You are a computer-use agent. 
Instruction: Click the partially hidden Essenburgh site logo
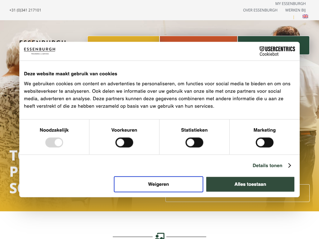tap(43, 40)
